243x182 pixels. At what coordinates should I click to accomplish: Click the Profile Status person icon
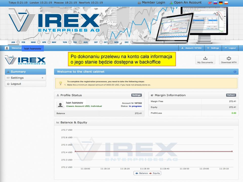coord(58,95)
